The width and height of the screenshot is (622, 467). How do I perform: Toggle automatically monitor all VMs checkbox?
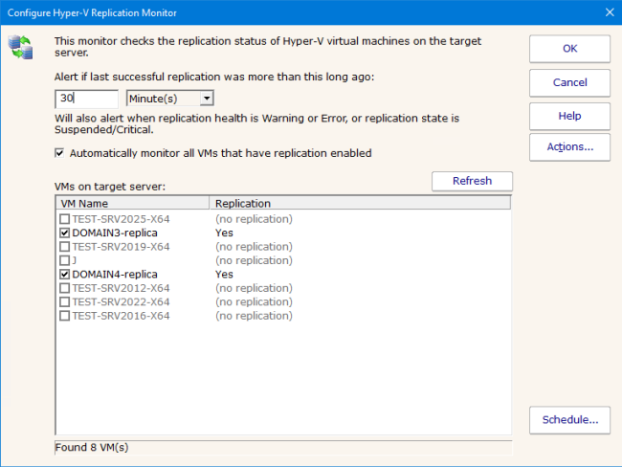pos(60,153)
